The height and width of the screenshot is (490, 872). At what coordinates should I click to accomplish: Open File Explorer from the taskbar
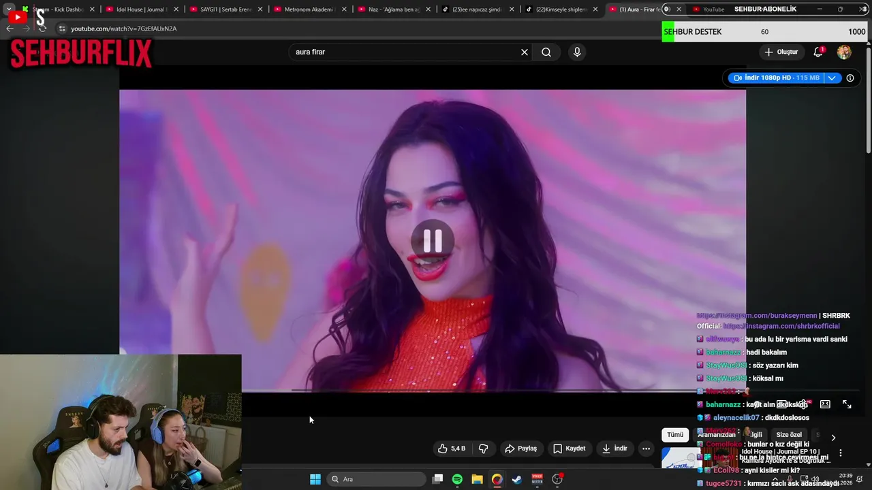click(x=477, y=479)
